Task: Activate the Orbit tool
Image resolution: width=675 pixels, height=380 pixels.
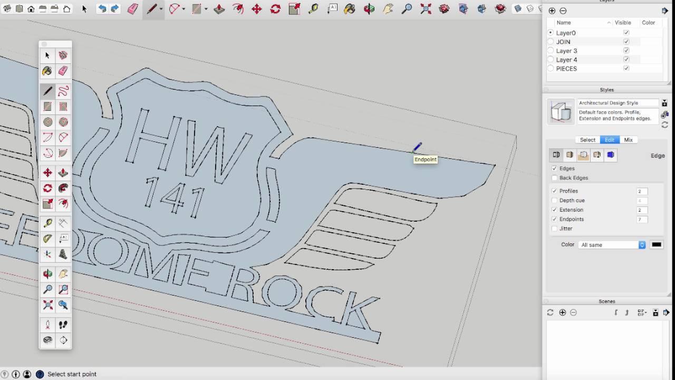Action: coord(47,274)
